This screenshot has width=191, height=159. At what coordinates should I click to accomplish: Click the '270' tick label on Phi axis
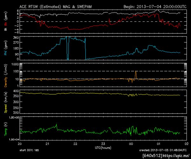click(x=16, y=43)
